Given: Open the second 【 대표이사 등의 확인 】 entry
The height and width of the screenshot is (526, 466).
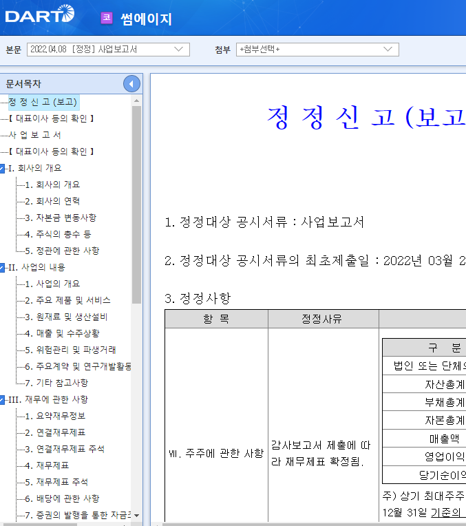Looking at the screenshot, I should (x=51, y=151).
